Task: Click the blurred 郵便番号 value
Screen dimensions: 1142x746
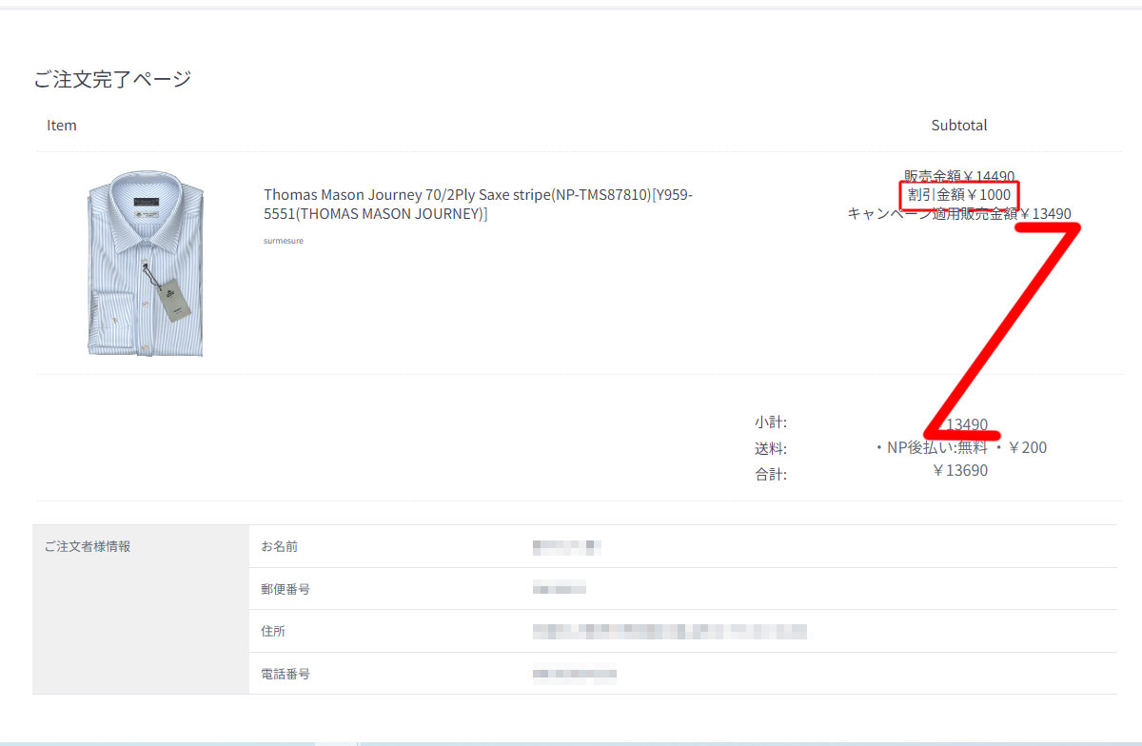Action: coord(559,589)
